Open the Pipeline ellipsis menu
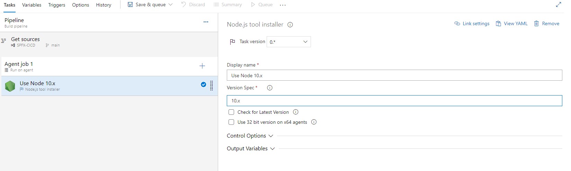The height and width of the screenshot is (171, 571). [206, 22]
